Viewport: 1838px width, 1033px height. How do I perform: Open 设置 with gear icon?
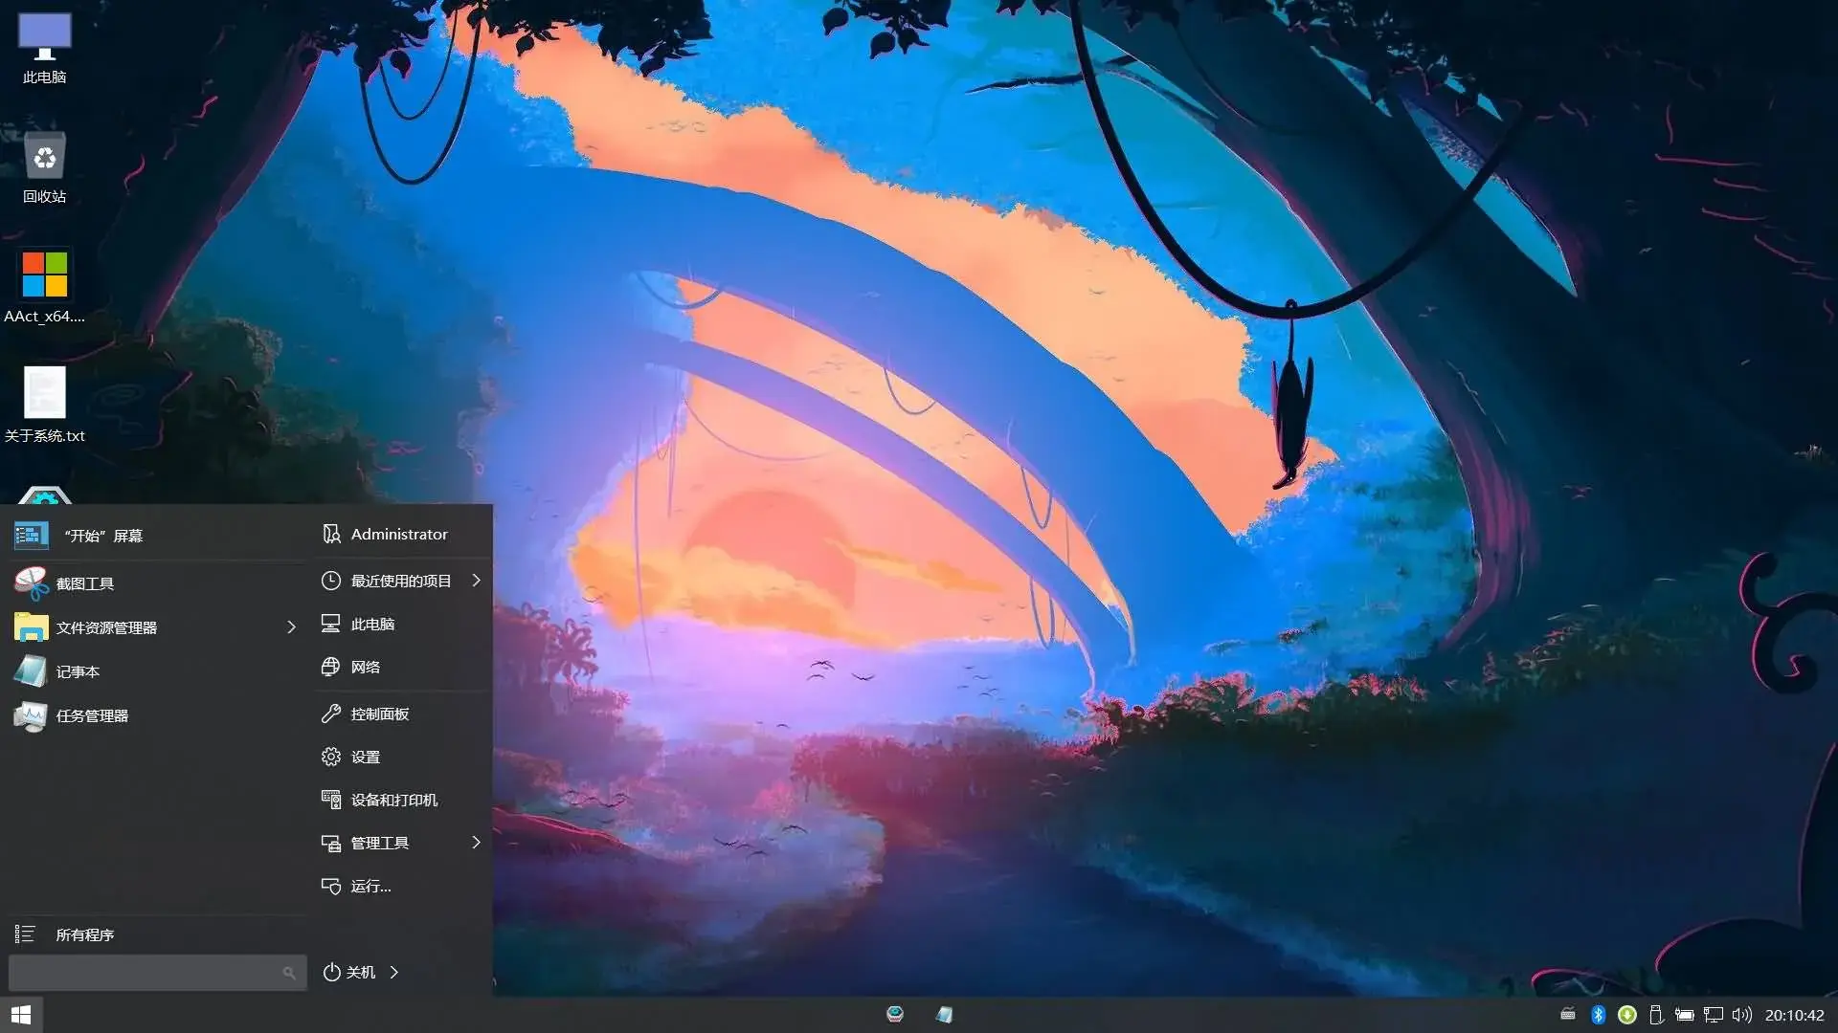point(402,757)
